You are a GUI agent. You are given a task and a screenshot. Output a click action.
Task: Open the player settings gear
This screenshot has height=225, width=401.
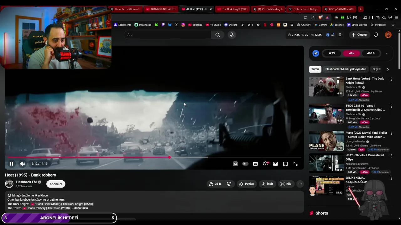[x=265, y=164]
